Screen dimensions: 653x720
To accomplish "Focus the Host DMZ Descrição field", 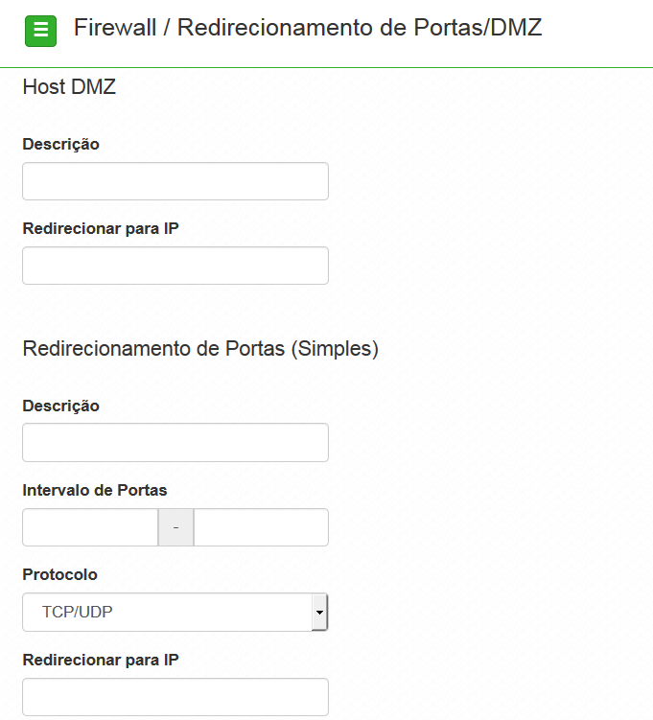I will point(175,181).
